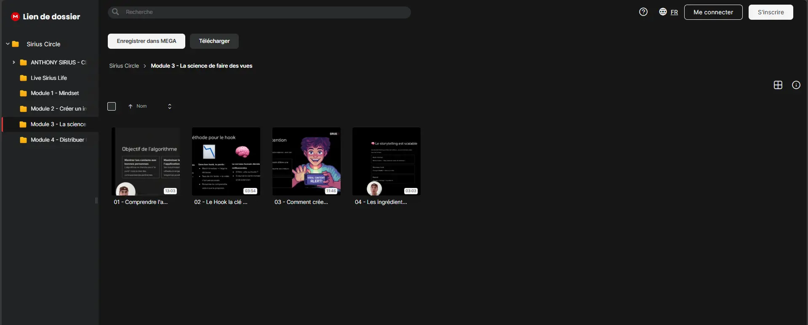808x325 pixels.
Task: Open the info panel icon
Action: click(796, 85)
